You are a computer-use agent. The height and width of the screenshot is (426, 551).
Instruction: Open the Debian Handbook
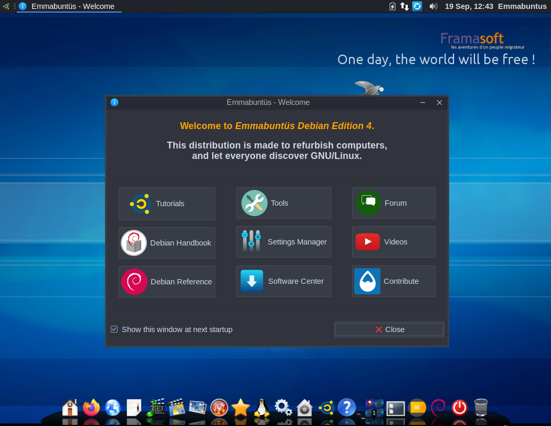tap(166, 243)
